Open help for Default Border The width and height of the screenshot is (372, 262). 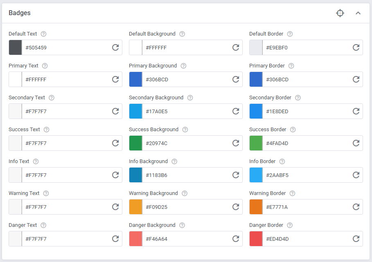point(290,34)
